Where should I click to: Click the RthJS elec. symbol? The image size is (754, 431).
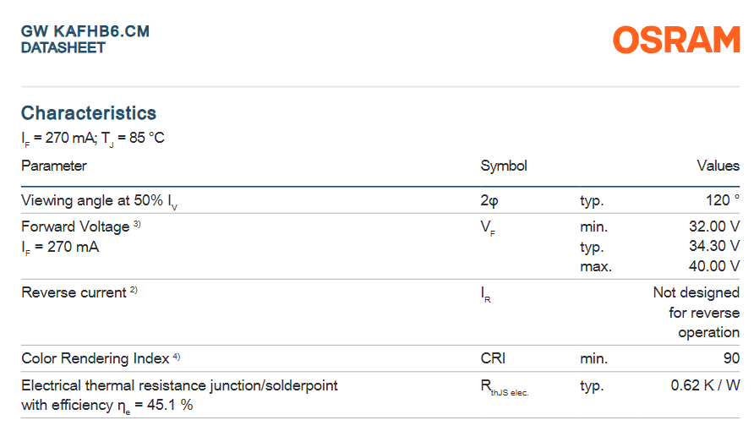pos(505,387)
